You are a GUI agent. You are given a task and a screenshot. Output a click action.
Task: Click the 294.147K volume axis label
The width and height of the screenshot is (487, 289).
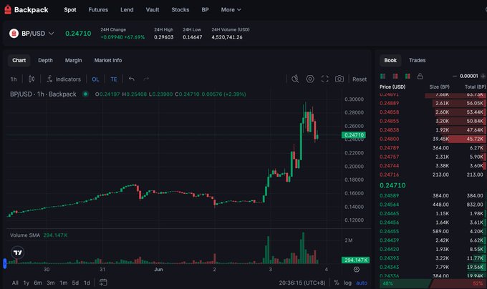click(355, 260)
